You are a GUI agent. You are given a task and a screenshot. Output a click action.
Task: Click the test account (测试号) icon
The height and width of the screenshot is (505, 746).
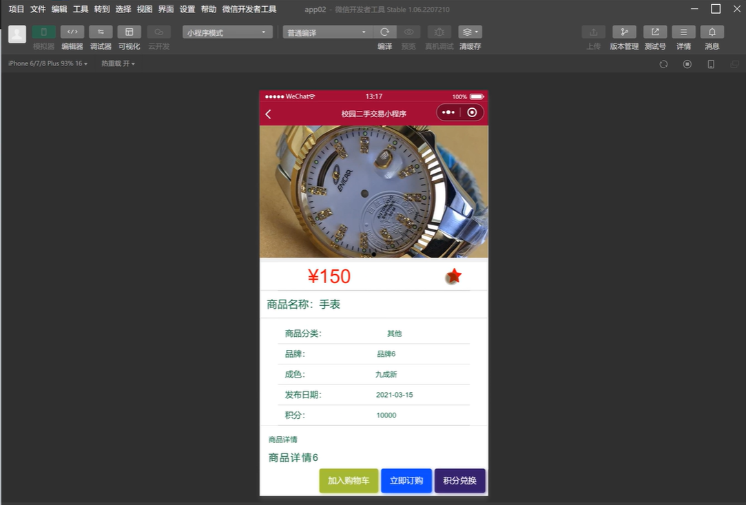[655, 32]
